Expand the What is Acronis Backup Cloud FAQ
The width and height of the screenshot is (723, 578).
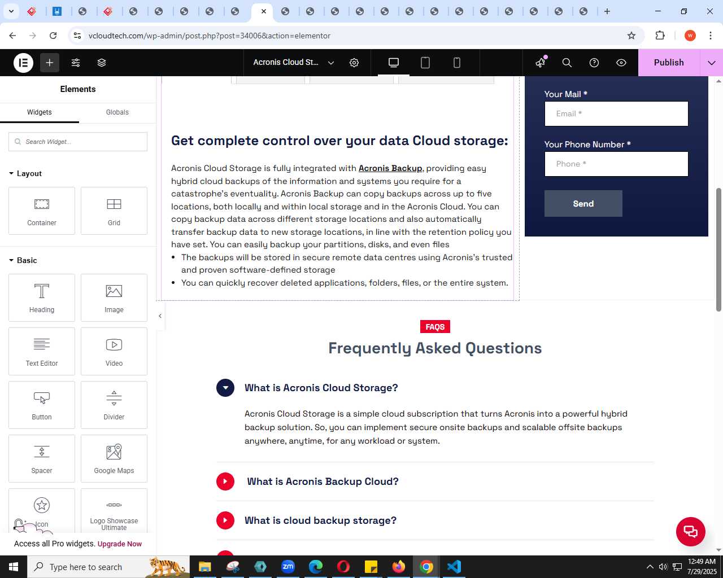pyautogui.click(x=225, y=481)
